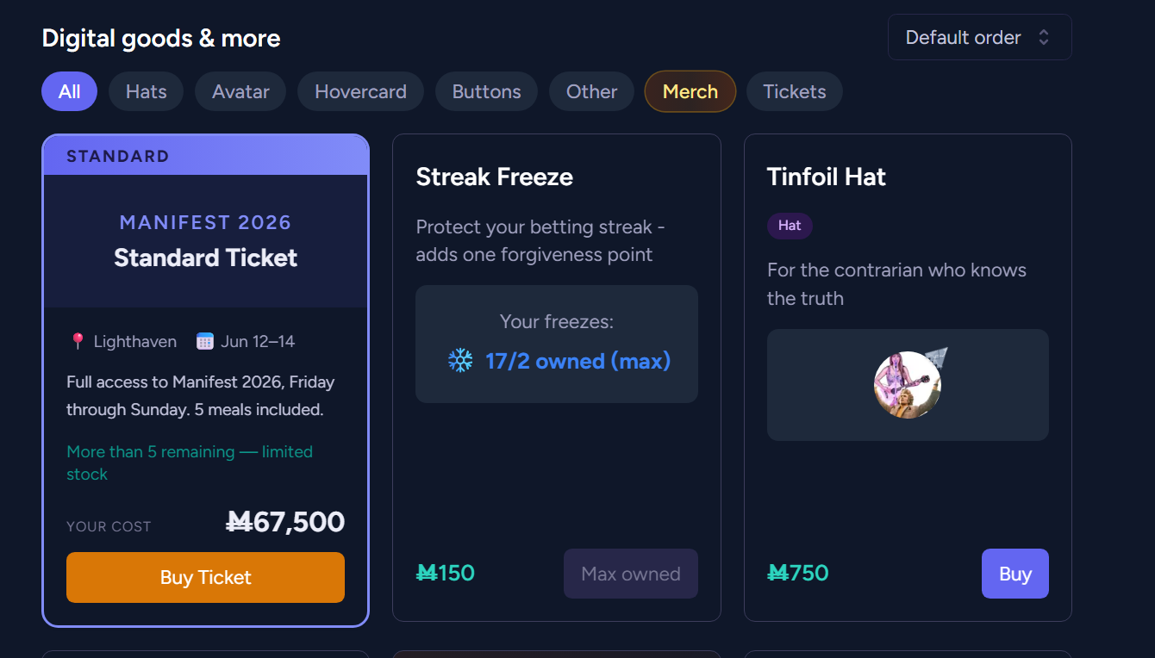This screenshot has width=1155, height=658.
Task: Open the Merch filter
Action: point(690,92)
